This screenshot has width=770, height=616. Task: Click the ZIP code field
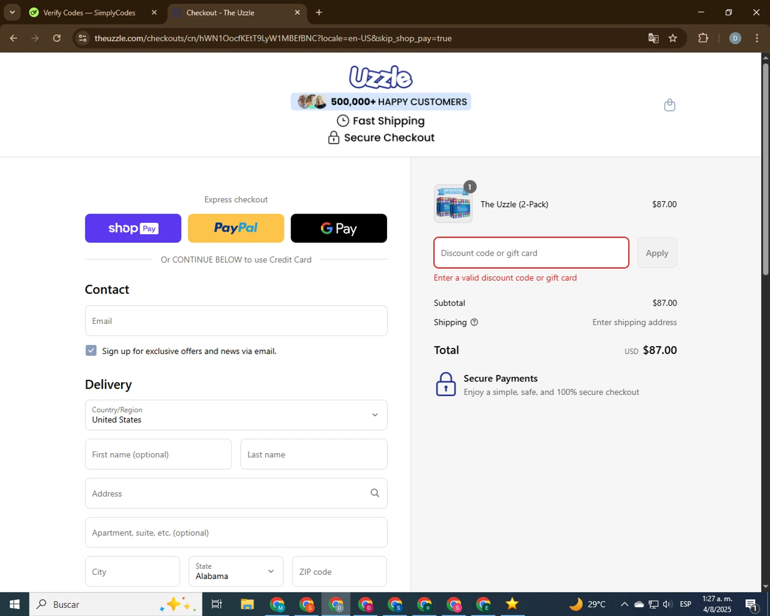(339, 571)
